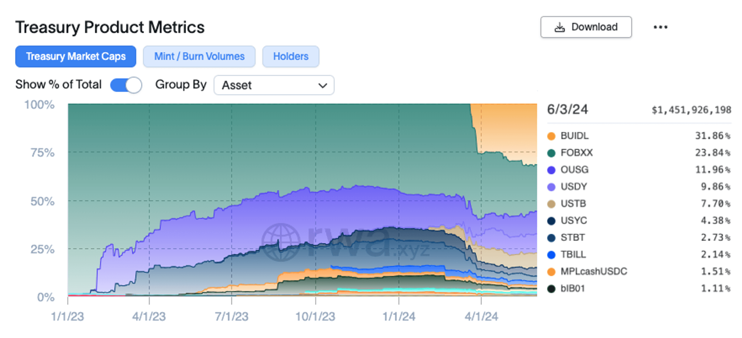Click the 23.84% FOBXX value
The width and height of the screenshot is (742, 338).
(x=712, y=153)
